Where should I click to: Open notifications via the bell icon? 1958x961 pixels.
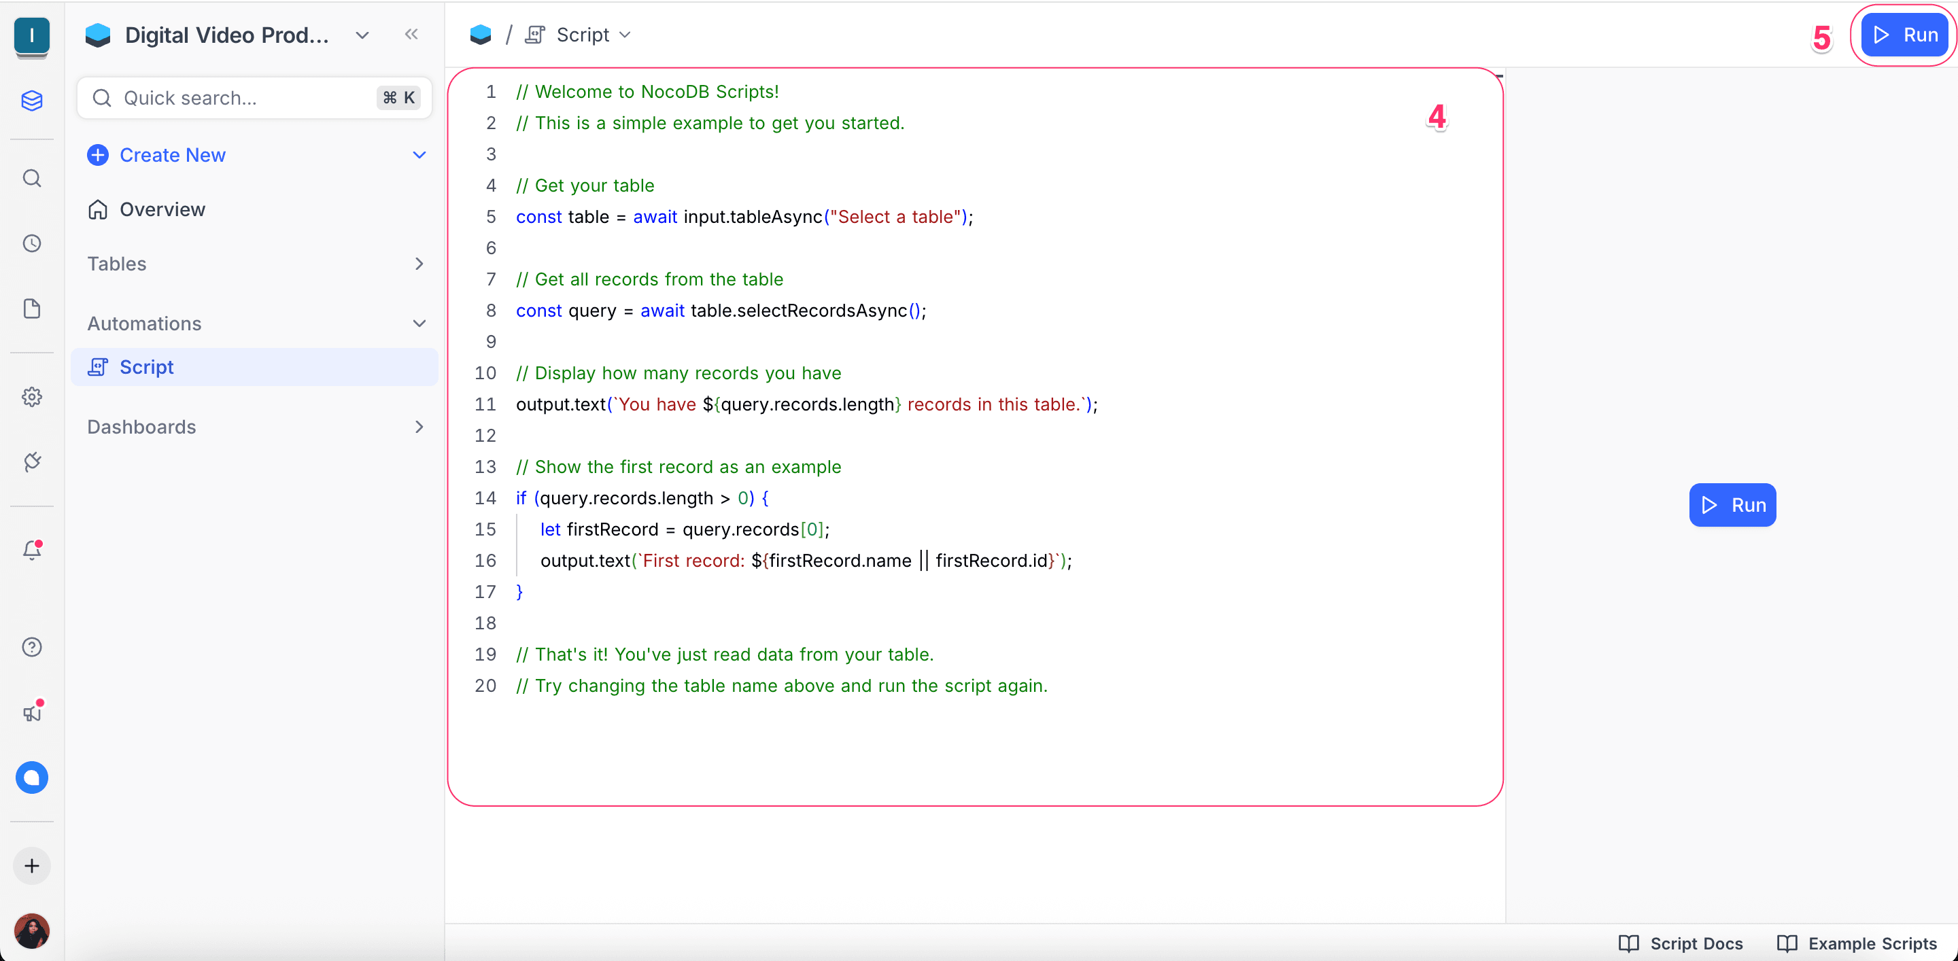point(32,550)
